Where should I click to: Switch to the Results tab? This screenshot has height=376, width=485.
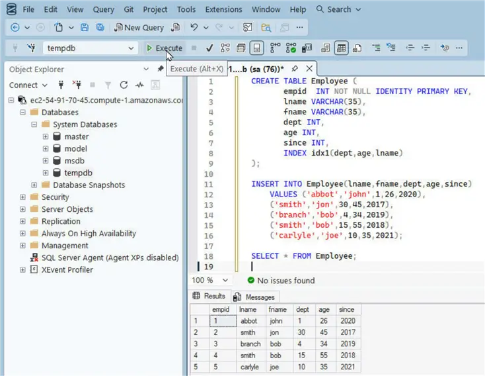[x=209, y=296]
